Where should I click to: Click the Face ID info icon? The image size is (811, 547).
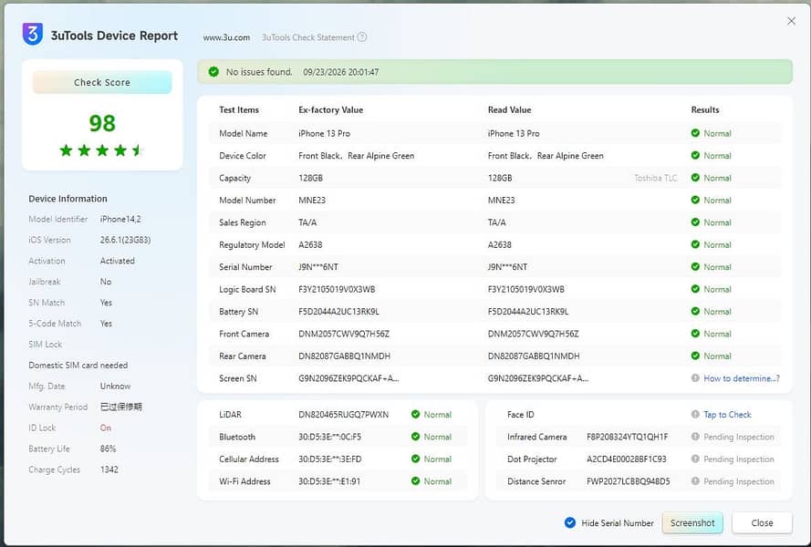695,414
